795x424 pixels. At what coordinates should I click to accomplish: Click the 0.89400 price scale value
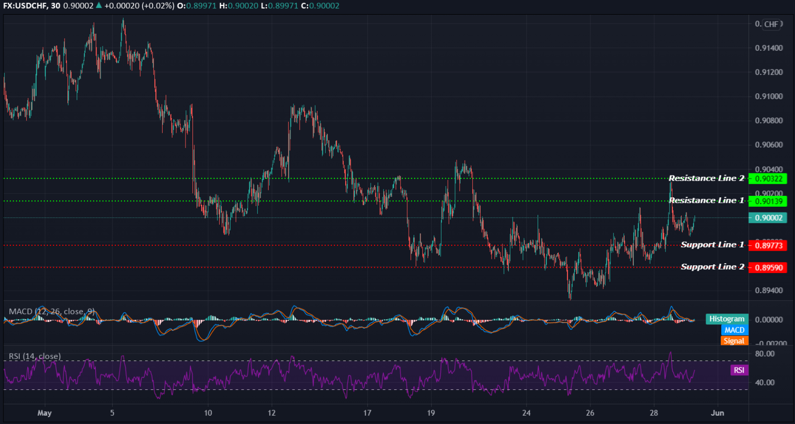coord(769,291)
